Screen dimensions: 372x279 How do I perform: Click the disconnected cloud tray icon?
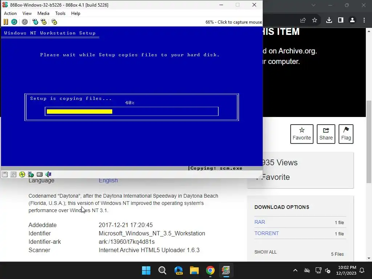click(307, 270)
